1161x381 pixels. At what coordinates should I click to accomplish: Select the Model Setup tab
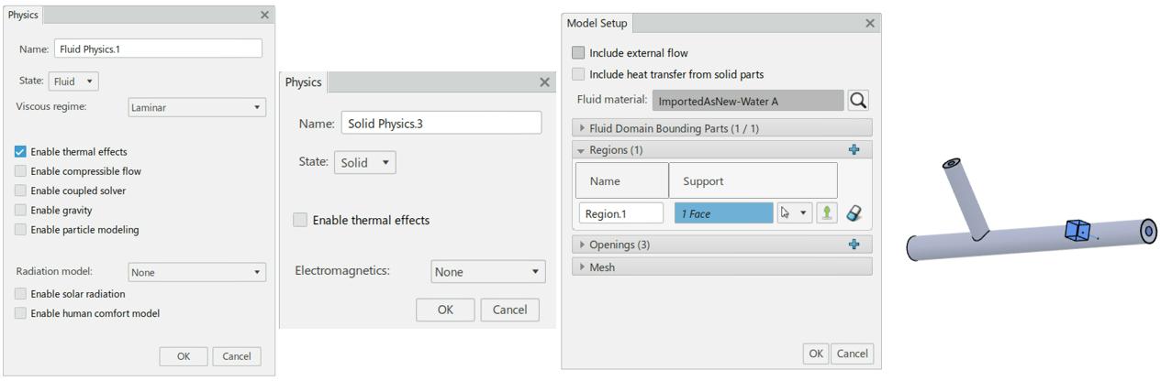[x=597, y=23]
